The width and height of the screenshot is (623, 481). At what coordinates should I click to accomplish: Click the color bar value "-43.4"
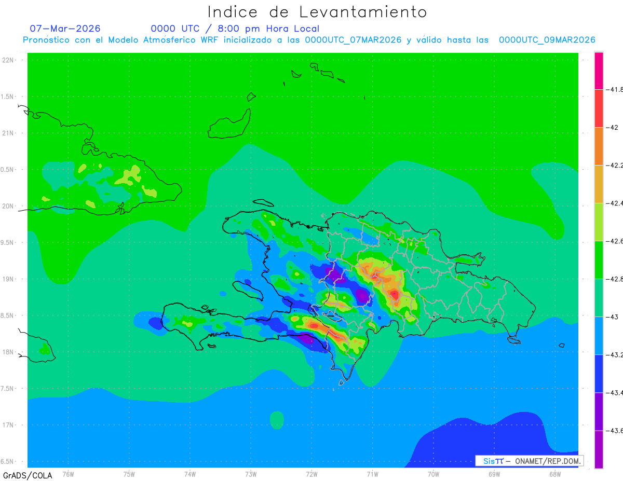click(x=615, y=392)
